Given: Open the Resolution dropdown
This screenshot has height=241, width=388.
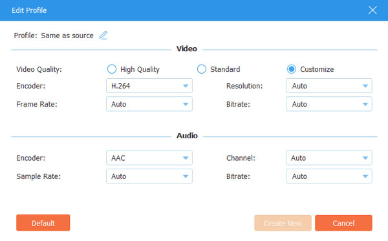Looking at the screenshot, I should 329,86.
